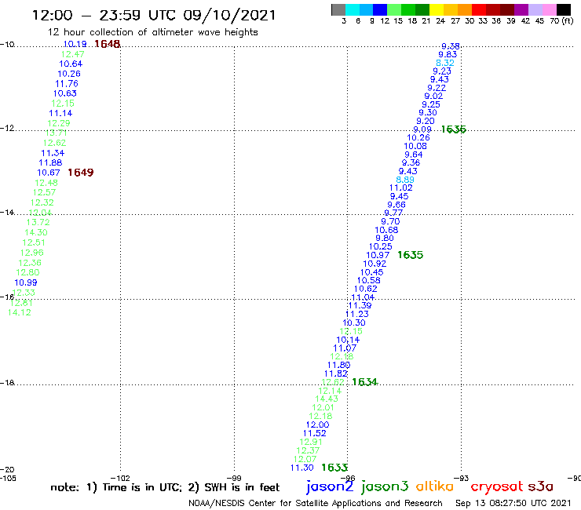The height and width of the screenshot is (510, 581).
Task: Select the time stamp 1633 at the bottom
Action: tap(334, 468)
